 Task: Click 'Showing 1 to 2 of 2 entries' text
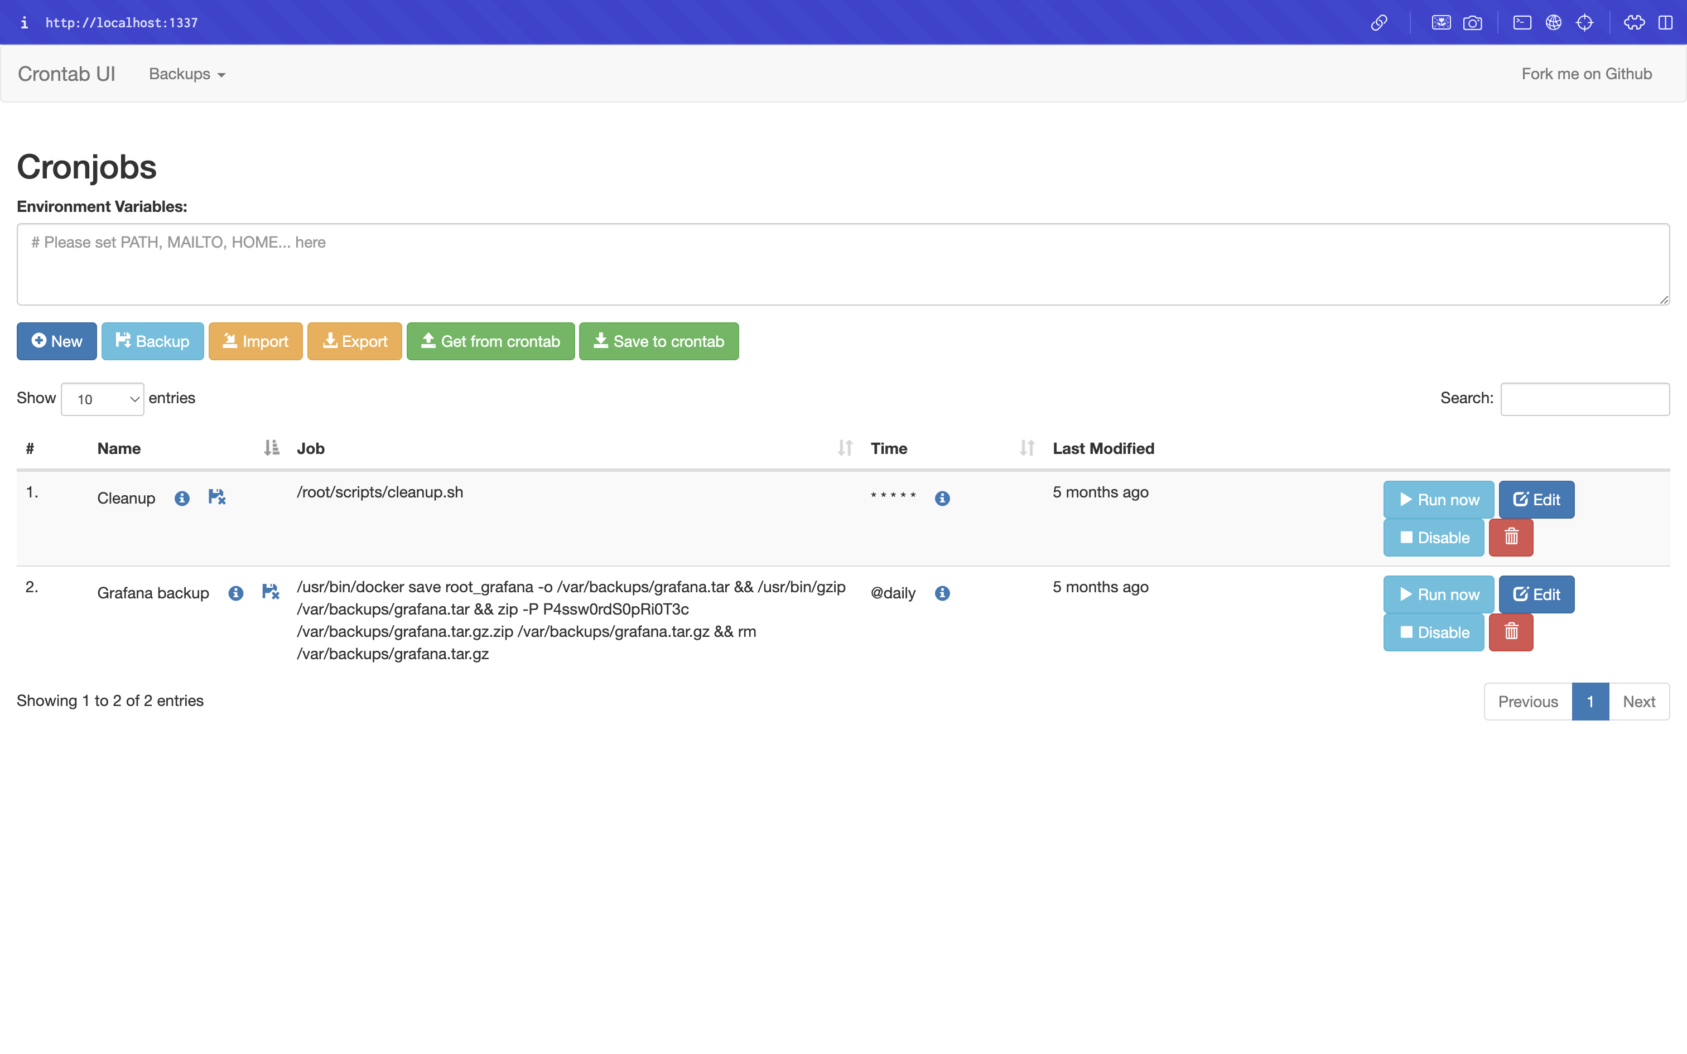coord(110,700)
